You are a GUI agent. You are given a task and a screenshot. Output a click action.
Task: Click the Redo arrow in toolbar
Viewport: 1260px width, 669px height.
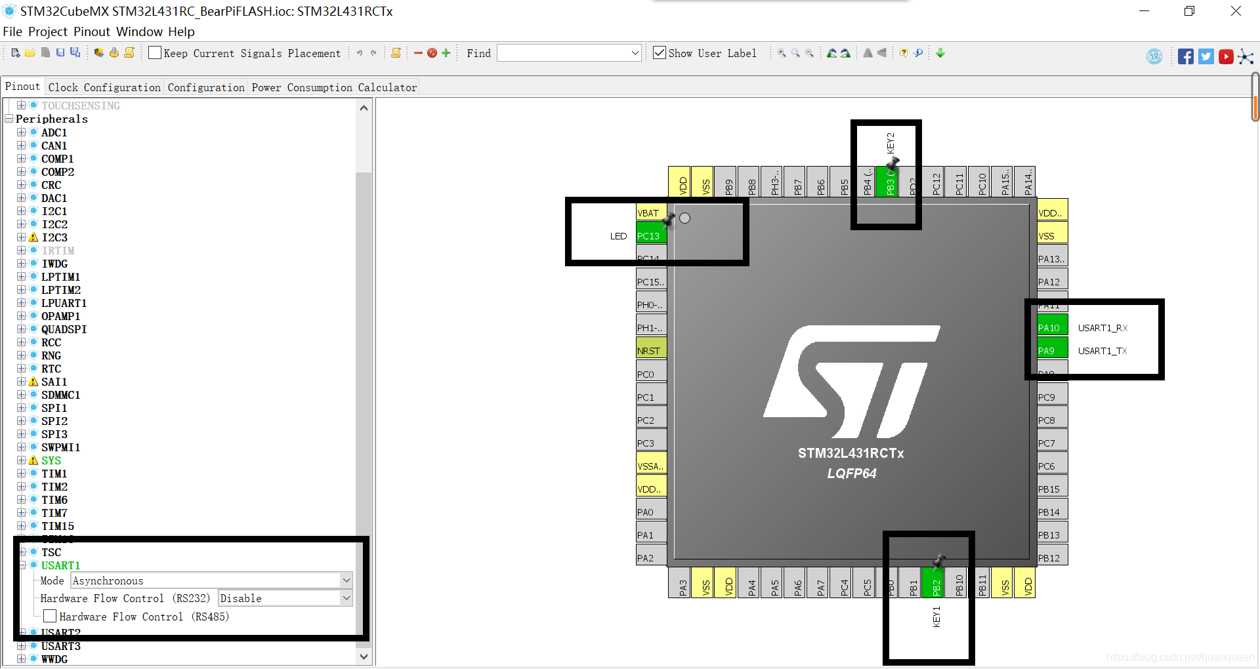point(373,53)
